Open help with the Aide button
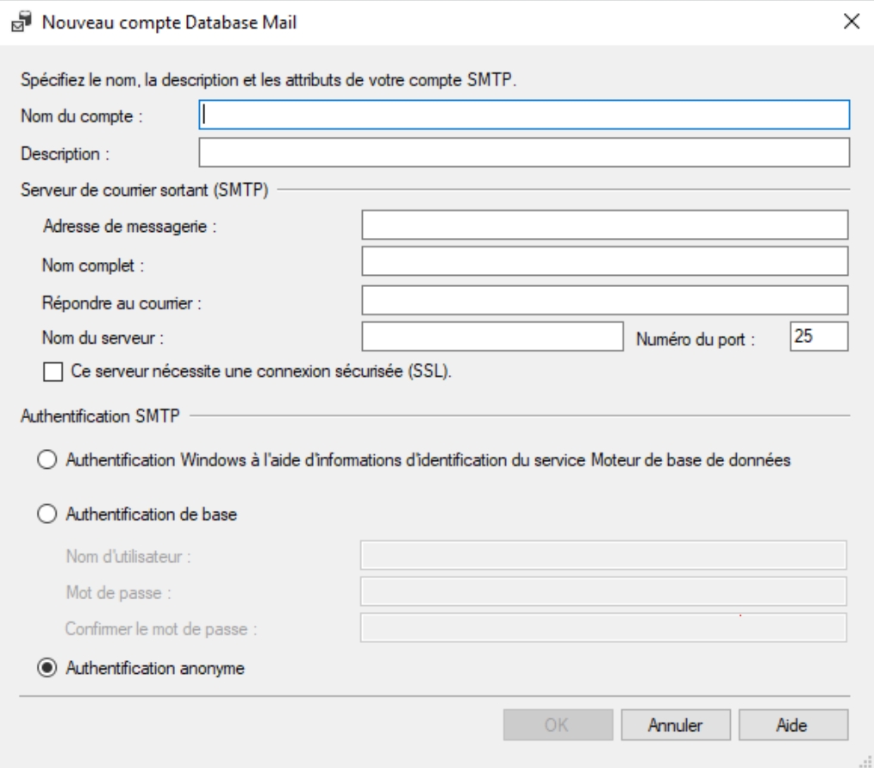 coord(793,725)
